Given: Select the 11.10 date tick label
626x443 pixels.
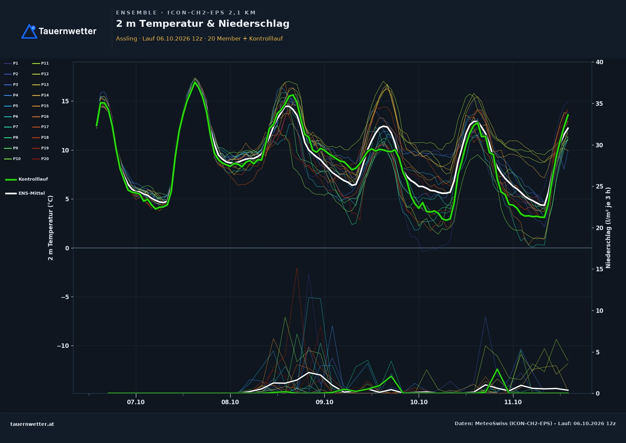Looking at the screenshot, I should pyautogui.click(x=513, y=402).
